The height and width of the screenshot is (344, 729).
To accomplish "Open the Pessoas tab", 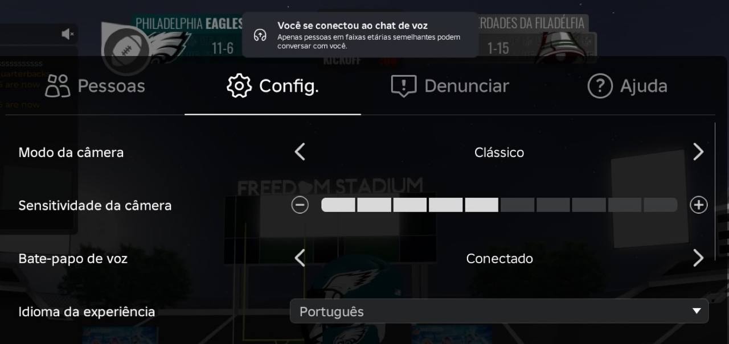I will coord(95,86).
